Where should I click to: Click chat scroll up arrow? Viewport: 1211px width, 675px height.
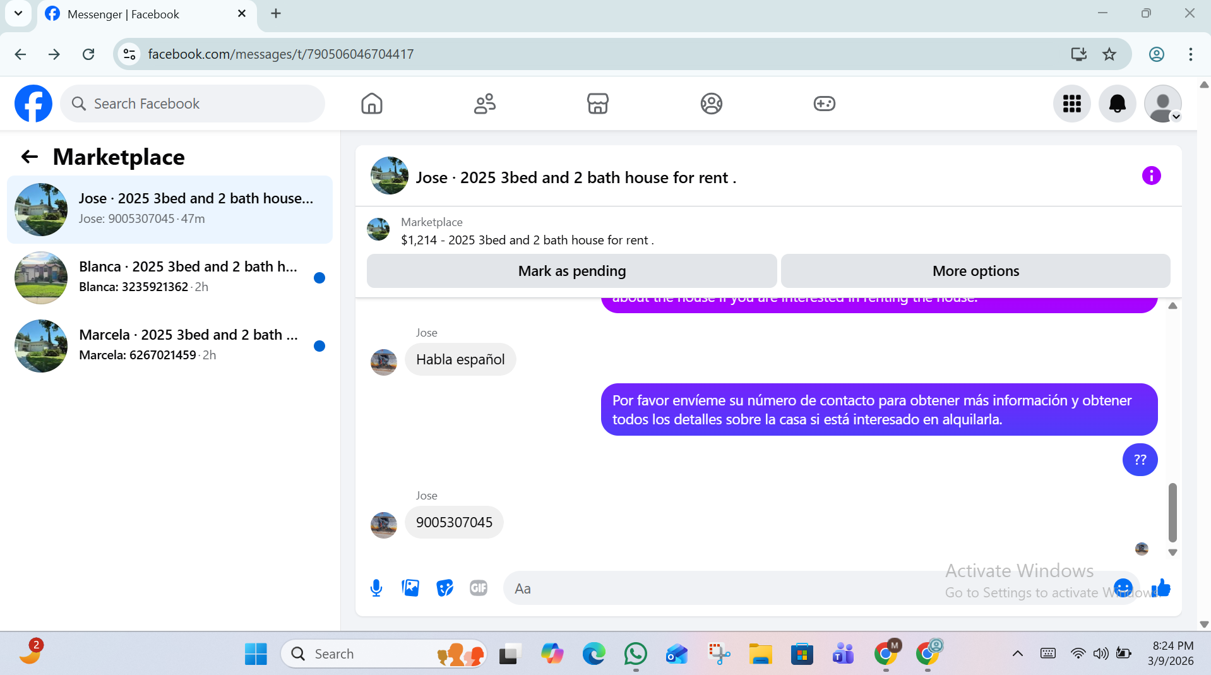click(1172, 306)
